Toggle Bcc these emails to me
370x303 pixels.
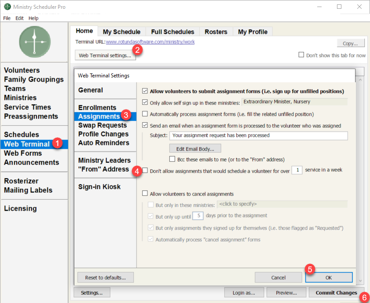coord(172,159)
